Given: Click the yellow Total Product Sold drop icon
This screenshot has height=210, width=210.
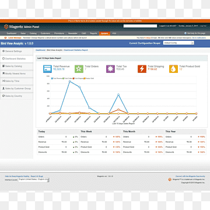Looking at the screenshot, I should pyautogui.click(x=173, y=69).
